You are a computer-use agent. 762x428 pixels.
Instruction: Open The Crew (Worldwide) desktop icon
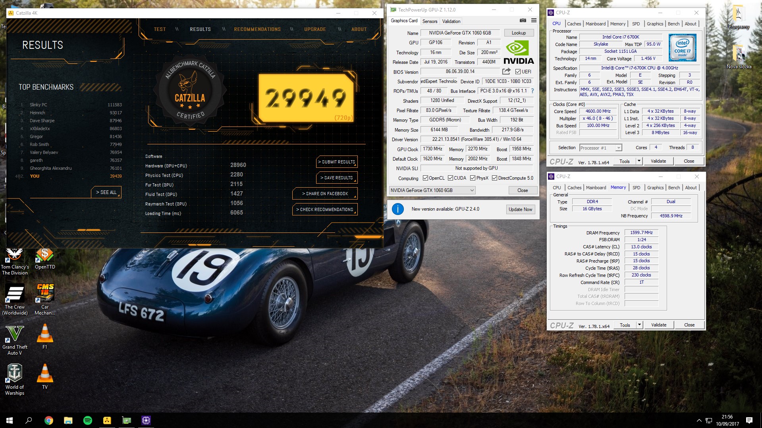click(x=15, y=300)
